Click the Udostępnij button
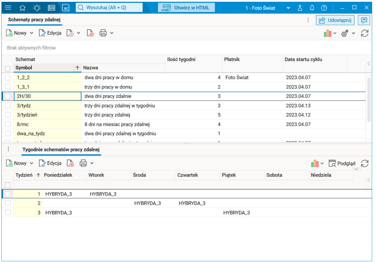Viewport: 376px width, 262px height. (335, 20)
